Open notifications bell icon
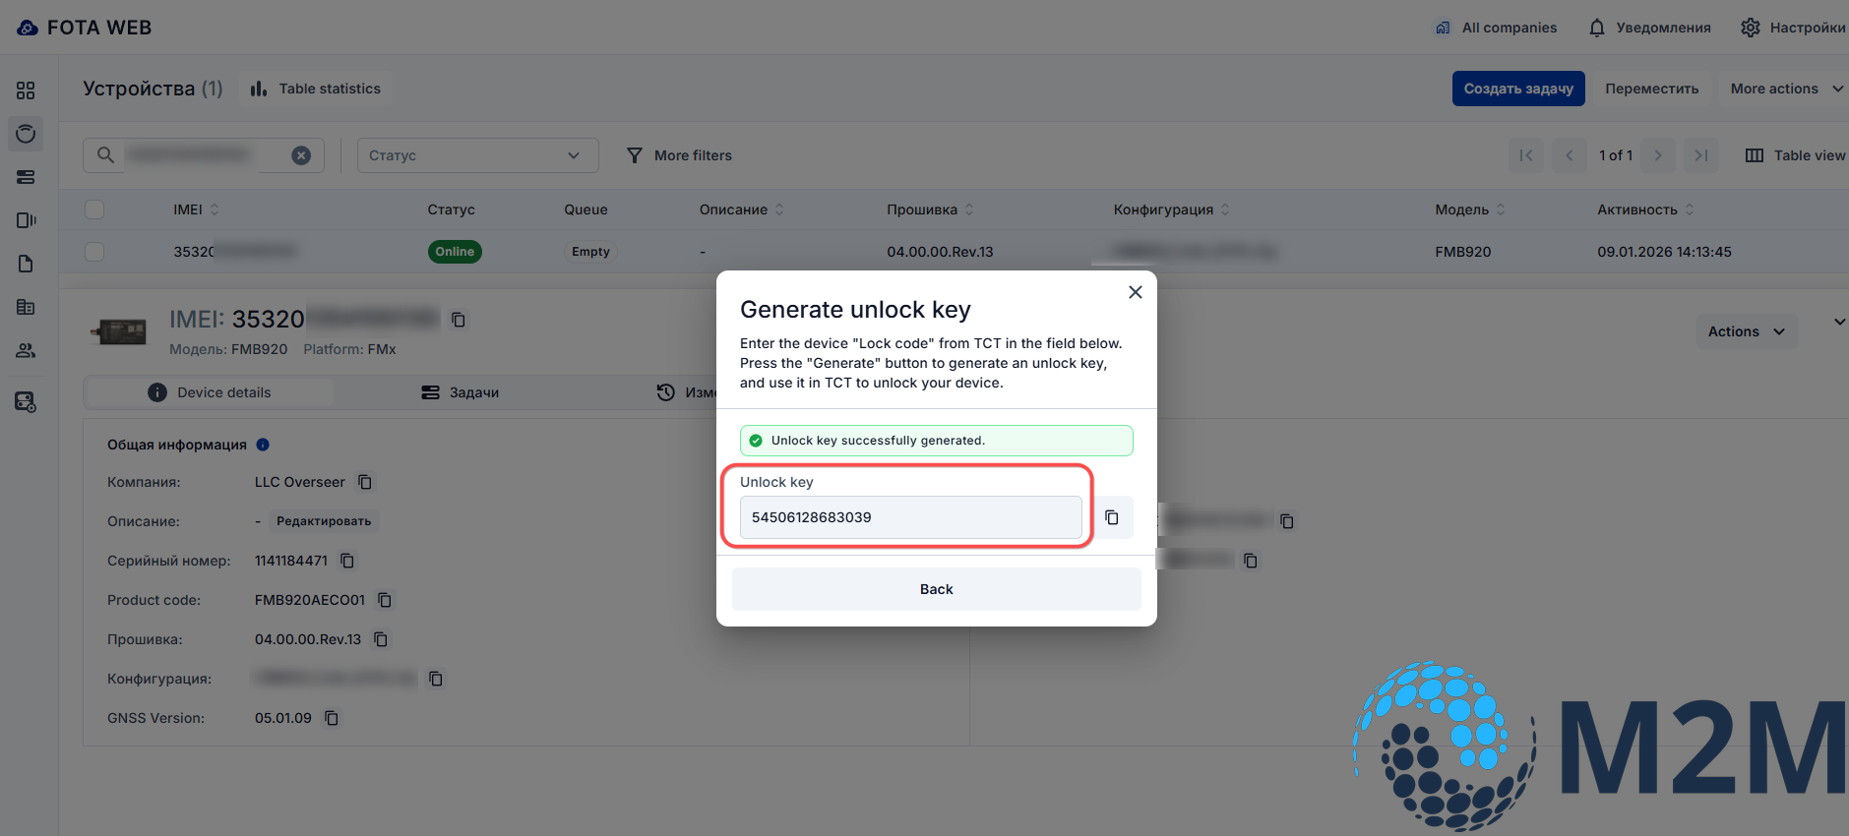Image resolution: width=1849 pixels, height=836 pixels. point(1596,28)
